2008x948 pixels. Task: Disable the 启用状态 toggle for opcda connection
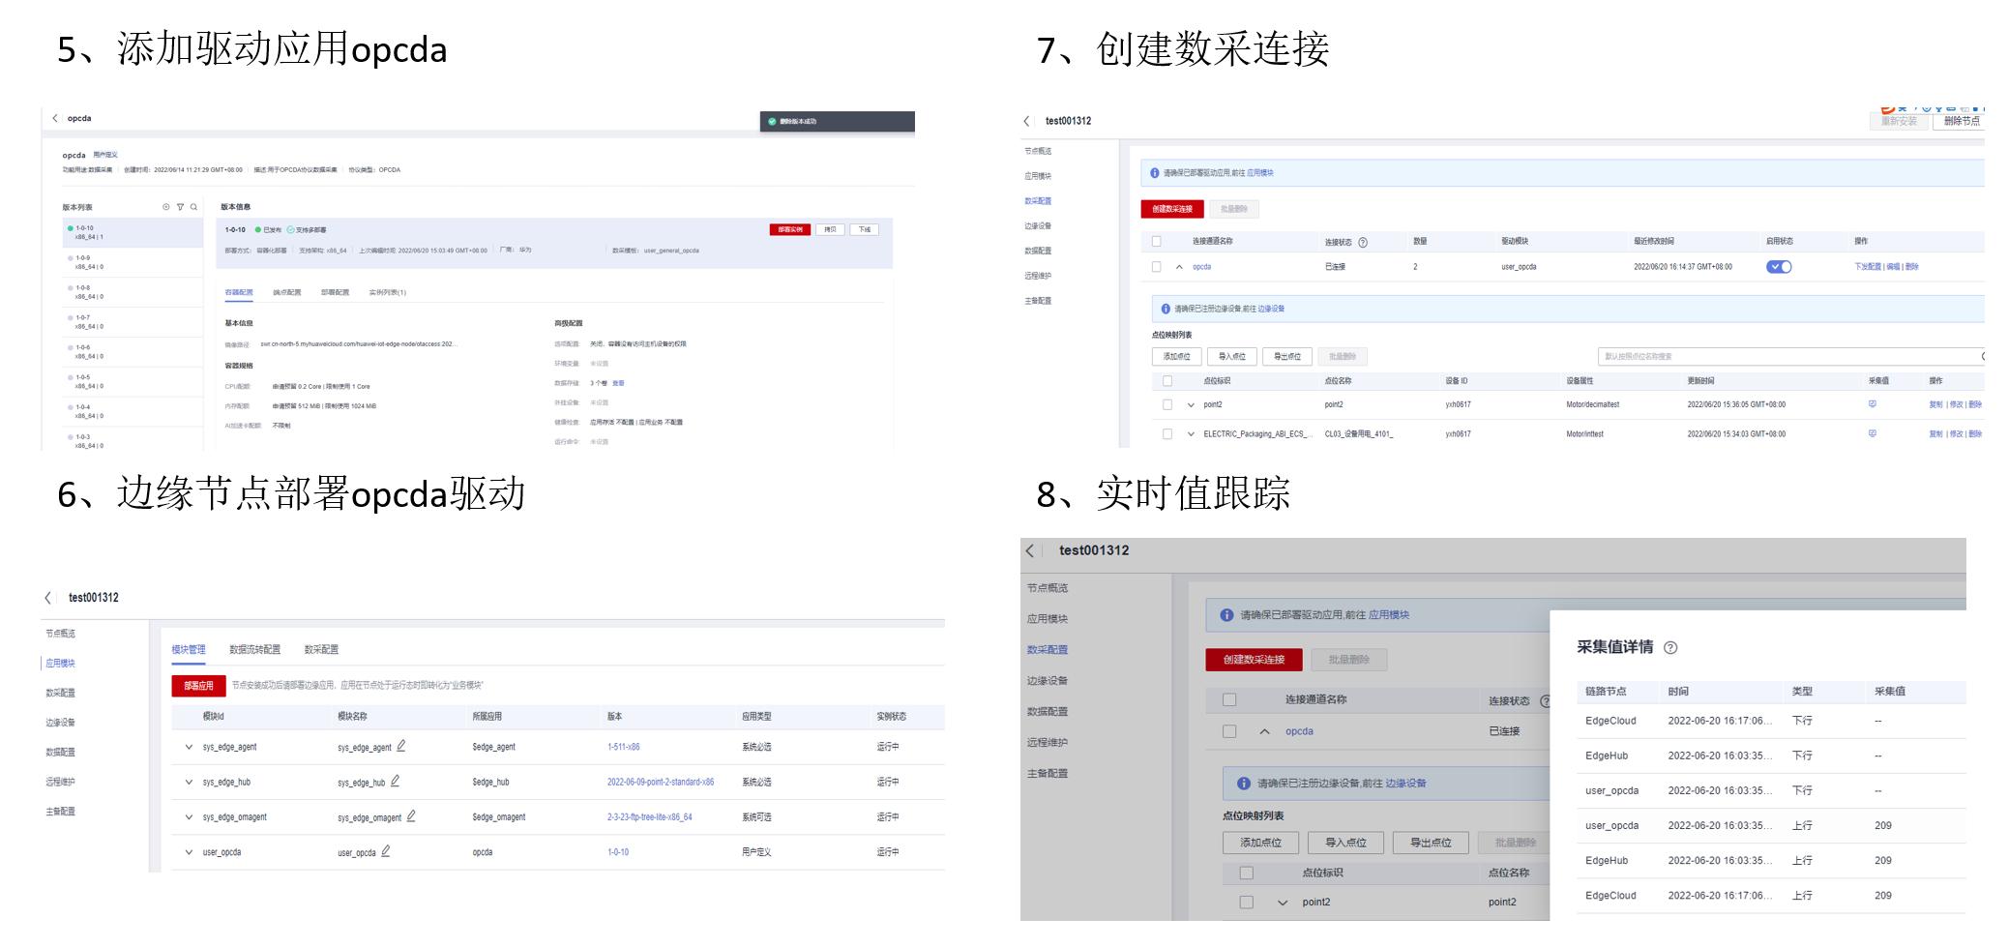pos(1780,266)
